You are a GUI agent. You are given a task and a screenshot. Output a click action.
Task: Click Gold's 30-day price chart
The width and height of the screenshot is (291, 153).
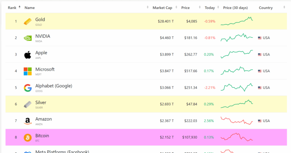[x=236, y=21]
